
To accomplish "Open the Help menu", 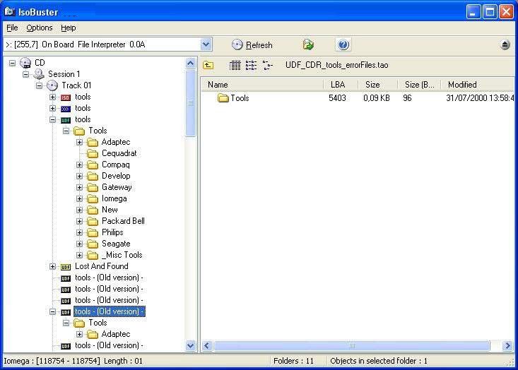I will (x=69, y=28).
